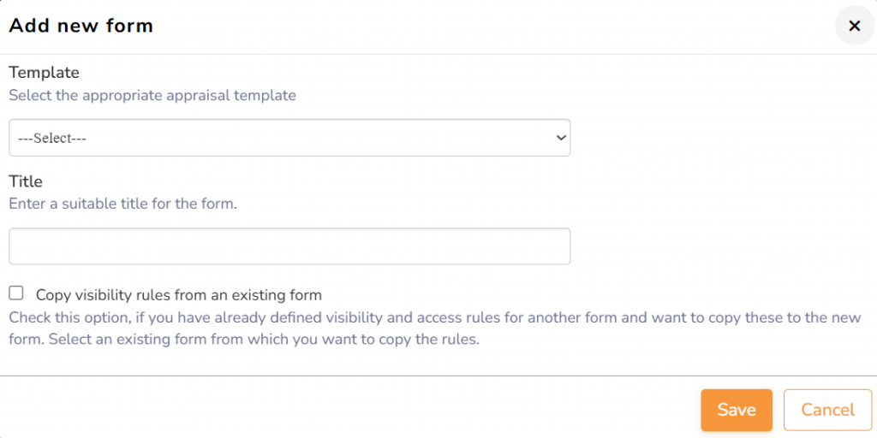The width and height of the screenshot is (877, 438).
Task: Enable the Copy visibility rules checkbox
Action: coord(16,293)
